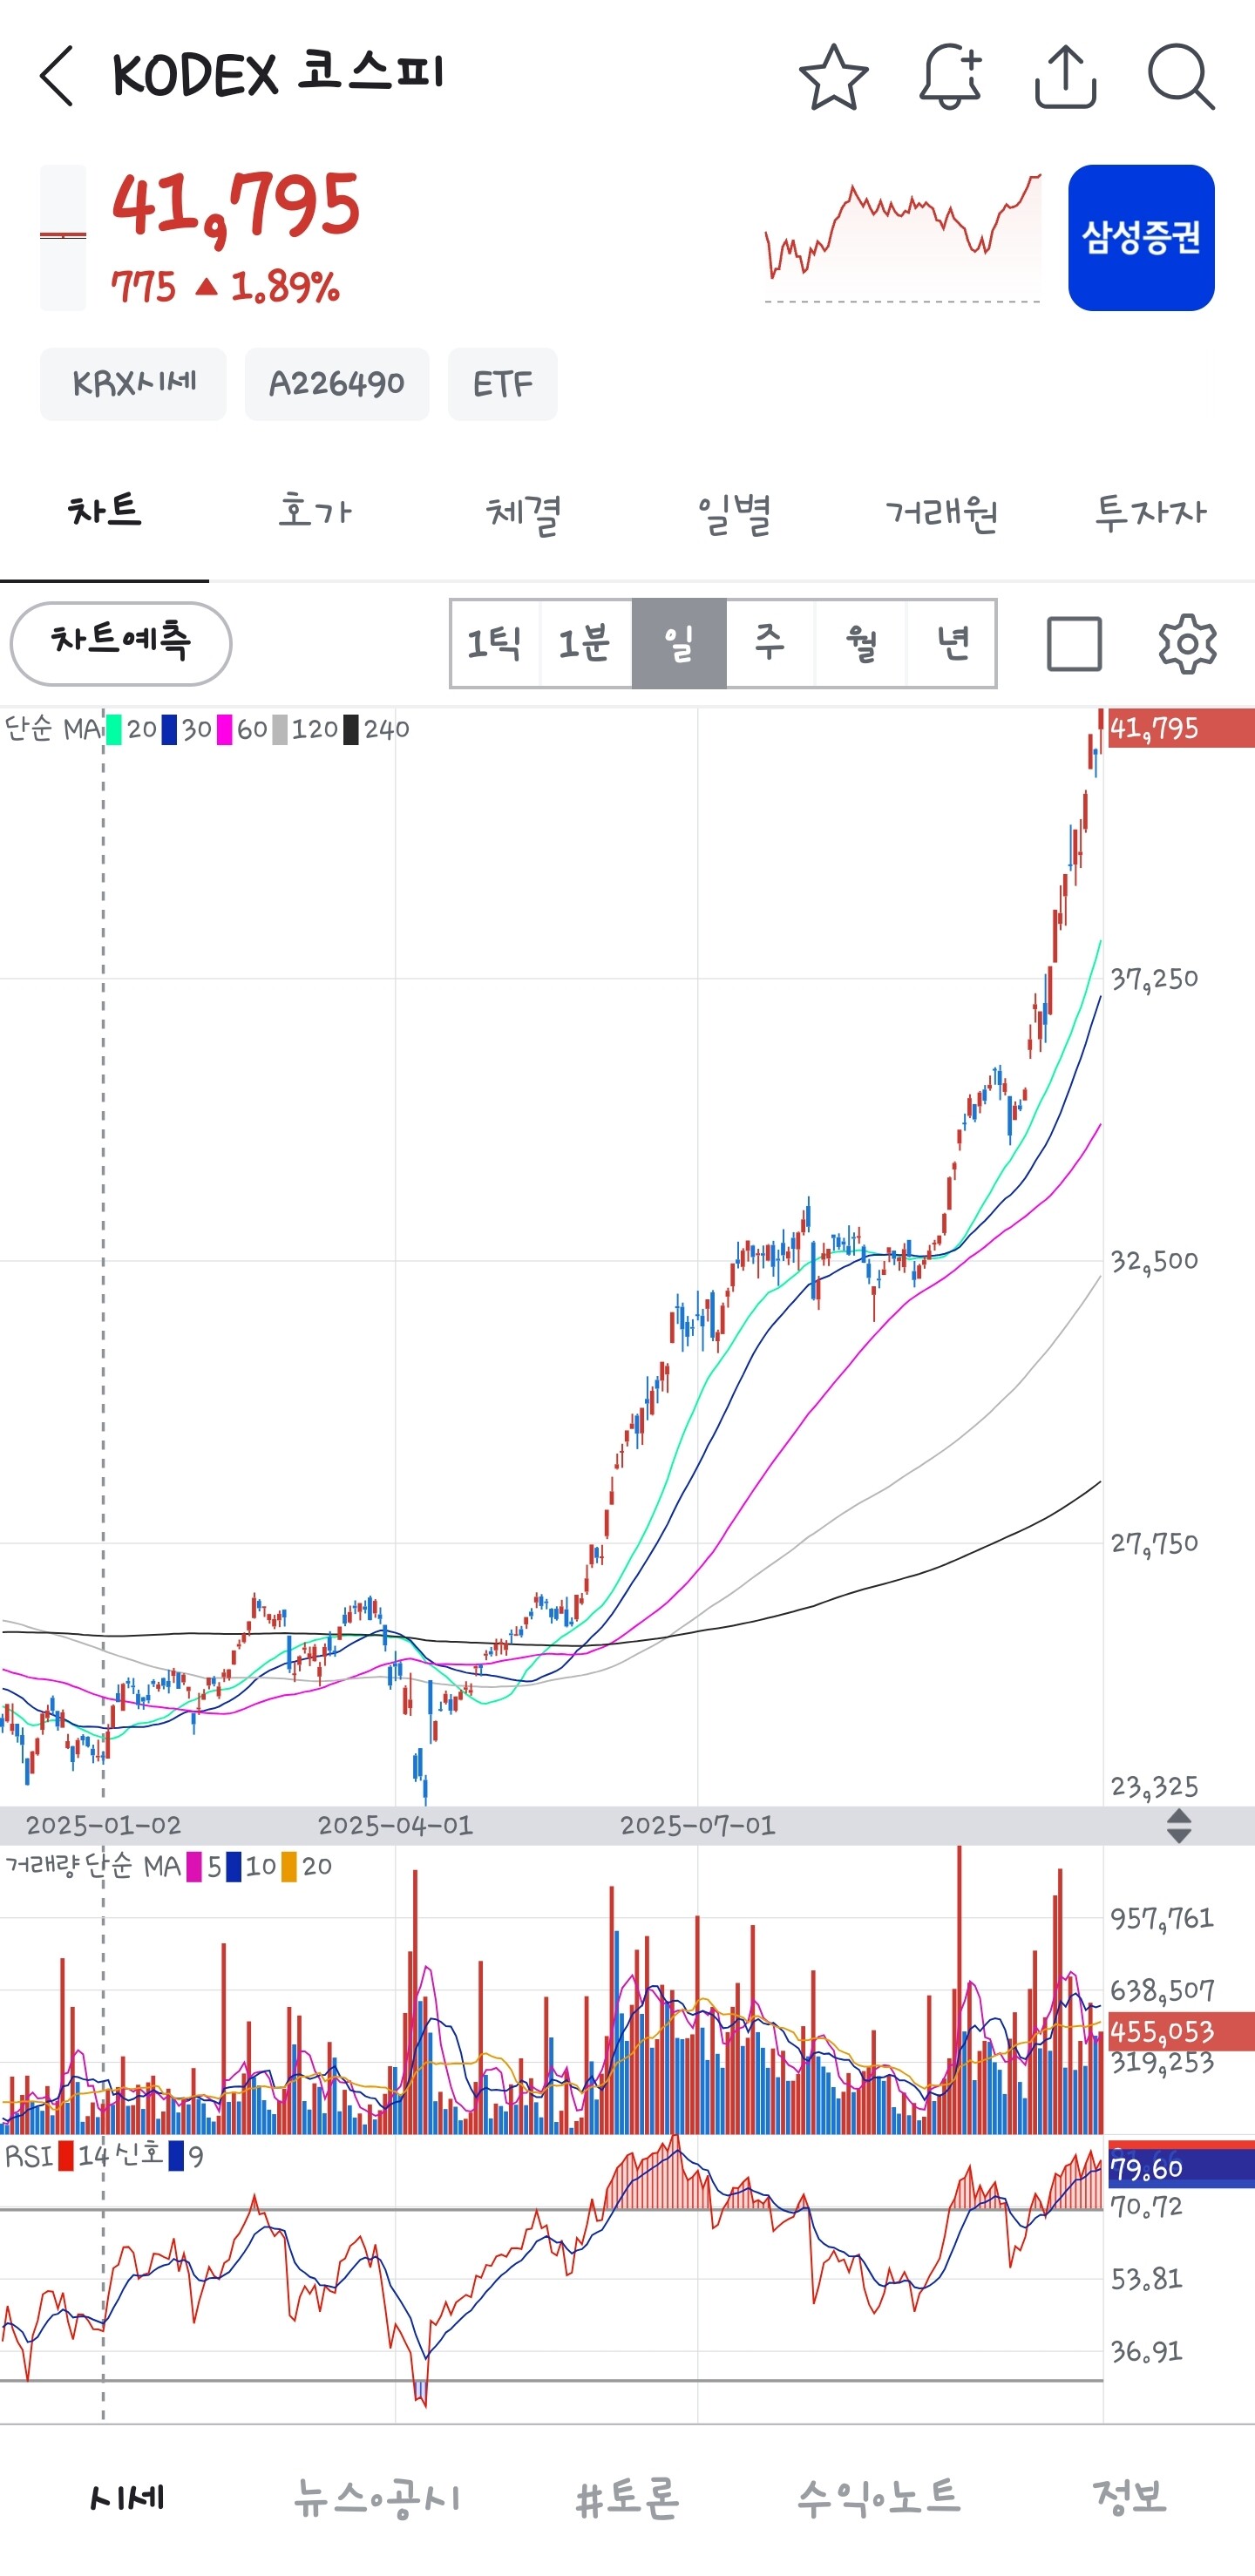Switch to the 차트 tab

pyautogui.click(x=105, y=512)
